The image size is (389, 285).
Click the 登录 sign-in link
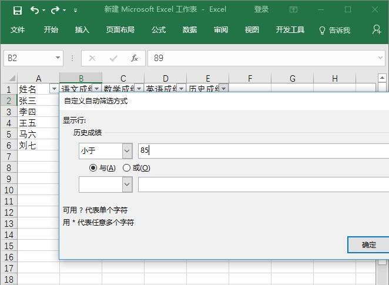(261, 10)
